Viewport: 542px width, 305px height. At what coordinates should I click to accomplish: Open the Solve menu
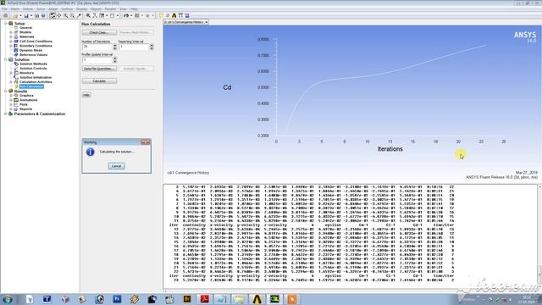tap(41, 9)
